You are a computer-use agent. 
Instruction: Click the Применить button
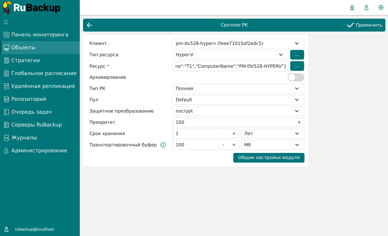[x=365, y=25]
